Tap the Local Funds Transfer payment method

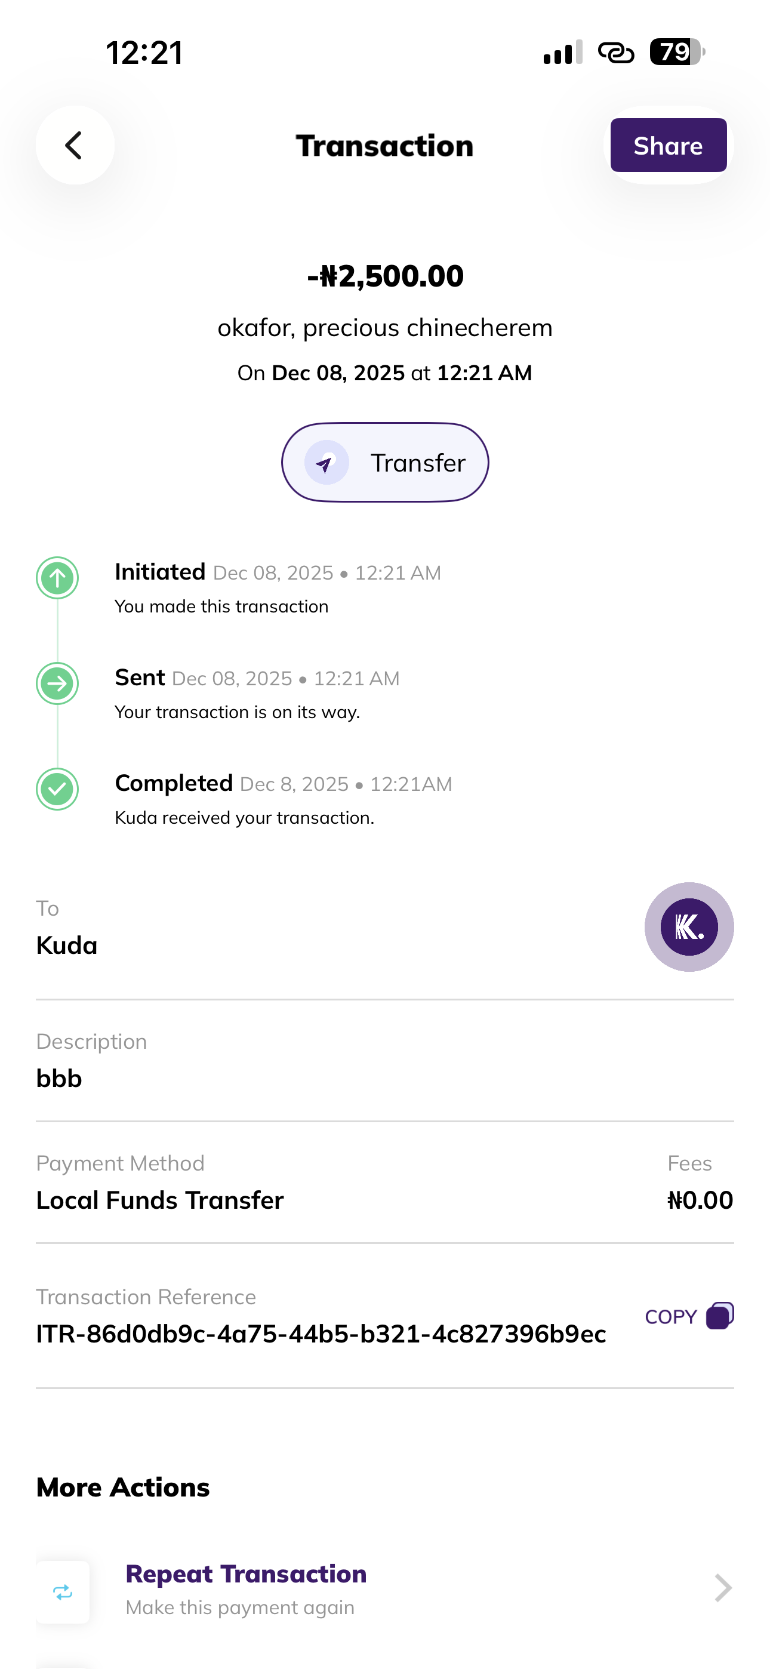click(x=159, y=1200)
